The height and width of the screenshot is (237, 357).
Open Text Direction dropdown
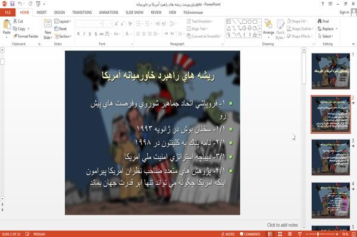[x=200, y=21]
